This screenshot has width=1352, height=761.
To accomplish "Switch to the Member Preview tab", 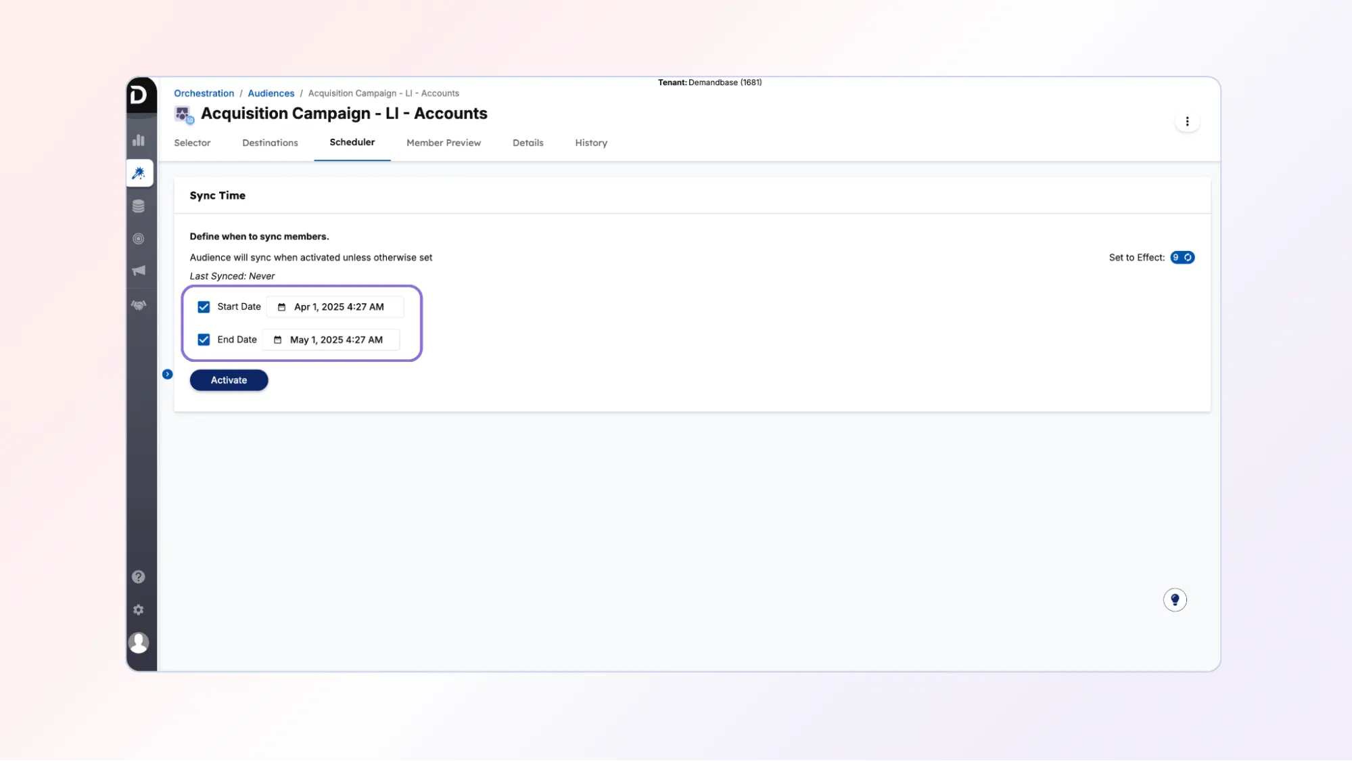I will pos(443,143).
